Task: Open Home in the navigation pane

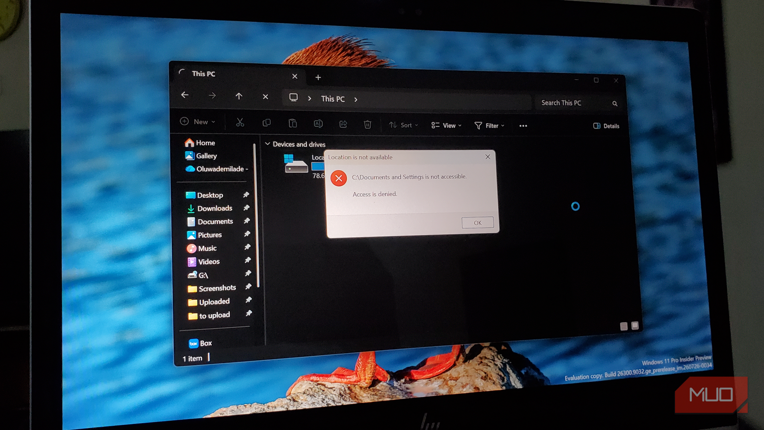Action: tap(200, 143)
